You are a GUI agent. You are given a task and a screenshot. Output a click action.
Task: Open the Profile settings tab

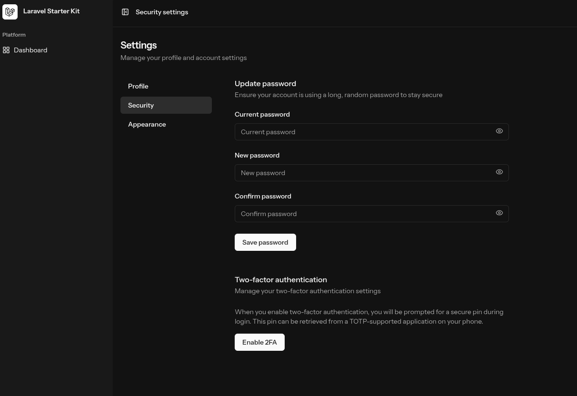coord(166,86)
